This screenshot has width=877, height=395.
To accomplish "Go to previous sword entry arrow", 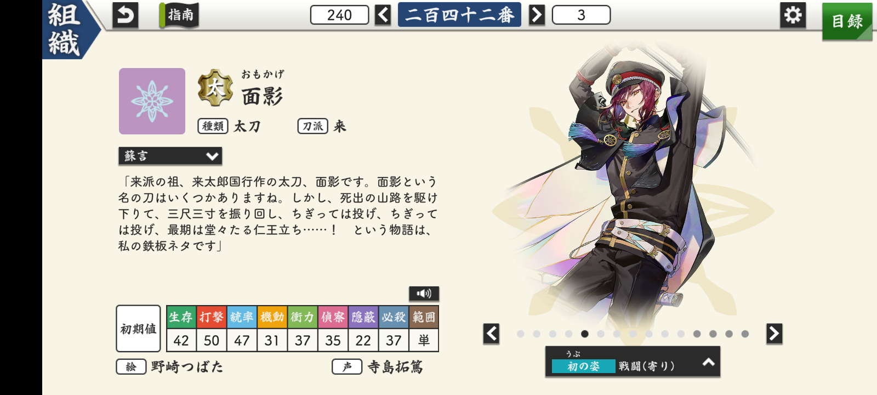I will [x=383, y=15].
